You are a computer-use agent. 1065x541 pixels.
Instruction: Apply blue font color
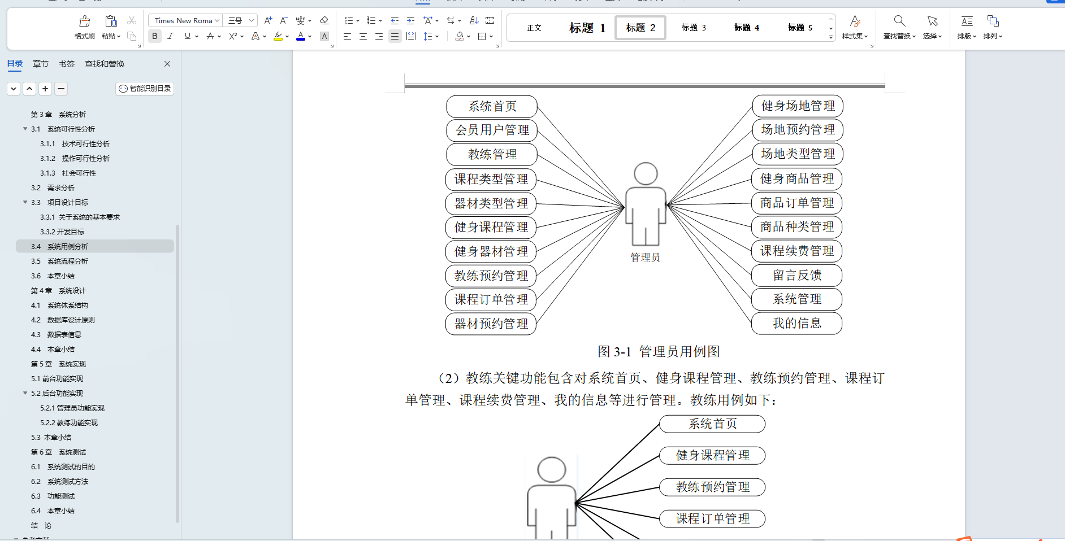(301, 36)
